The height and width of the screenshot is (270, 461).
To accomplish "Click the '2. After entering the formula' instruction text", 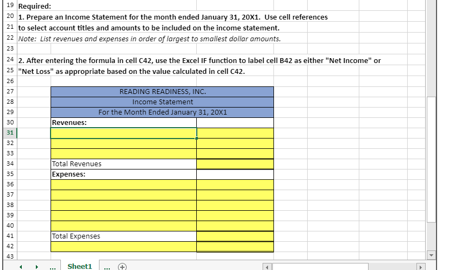I will click(x=200, y=60).
